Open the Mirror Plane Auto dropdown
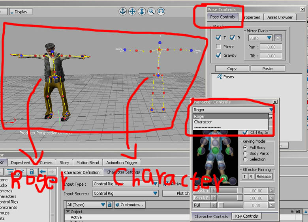The height and width of the screenshot is (222, 308). click(260, 38)
